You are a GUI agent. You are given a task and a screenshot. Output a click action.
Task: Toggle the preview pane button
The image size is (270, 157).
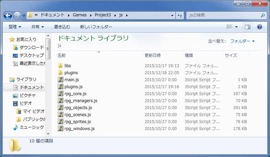(x=247, y=27)
